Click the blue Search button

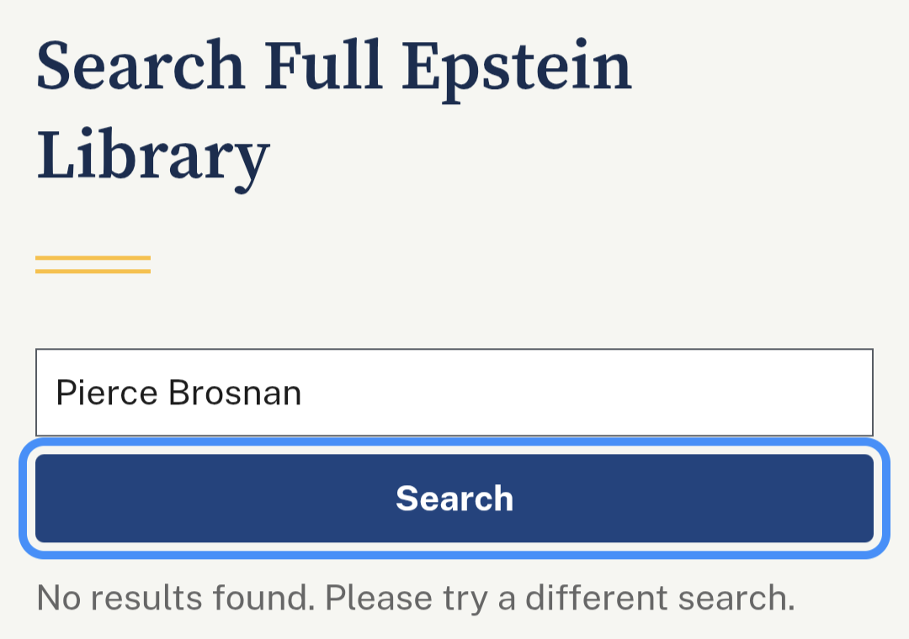454,499
